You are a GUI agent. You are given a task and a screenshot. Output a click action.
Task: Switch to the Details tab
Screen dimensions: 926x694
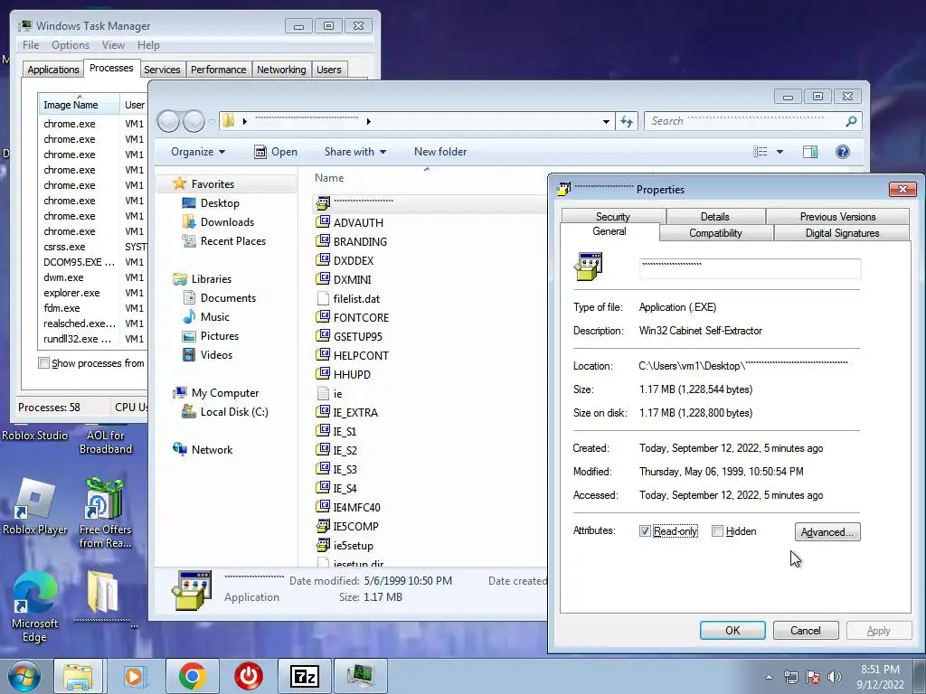(x=715, y=217)
